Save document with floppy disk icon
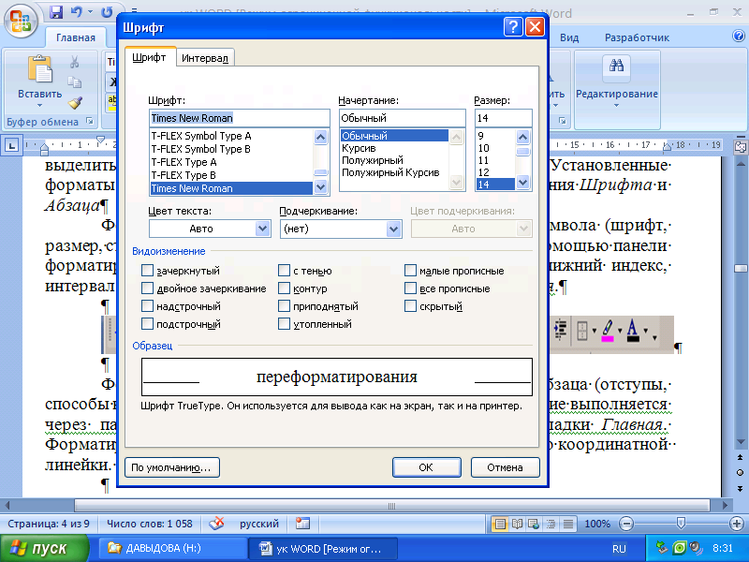Image resolution: width=749 pixels, height=562 pixels. point(56,12)
